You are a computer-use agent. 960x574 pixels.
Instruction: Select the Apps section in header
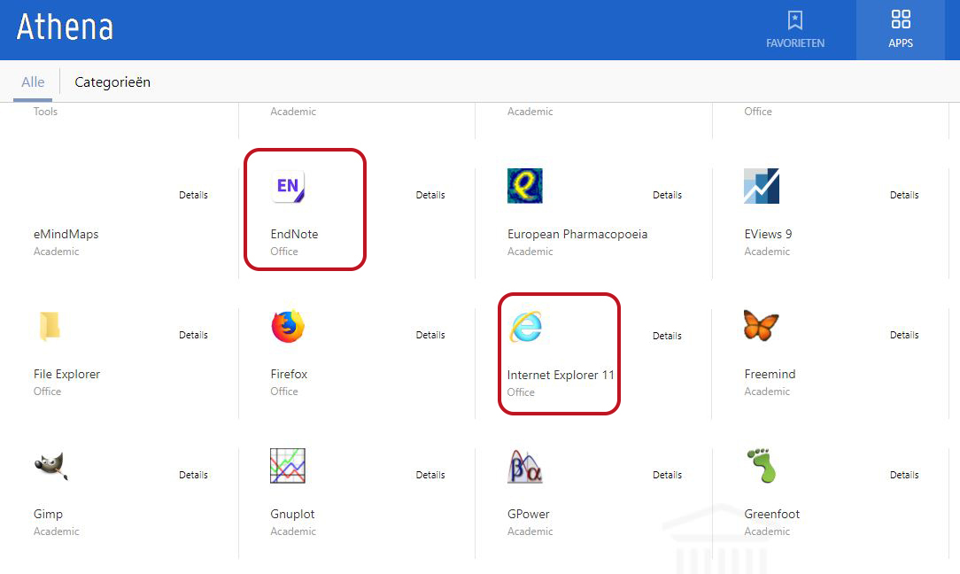[901, 30]
